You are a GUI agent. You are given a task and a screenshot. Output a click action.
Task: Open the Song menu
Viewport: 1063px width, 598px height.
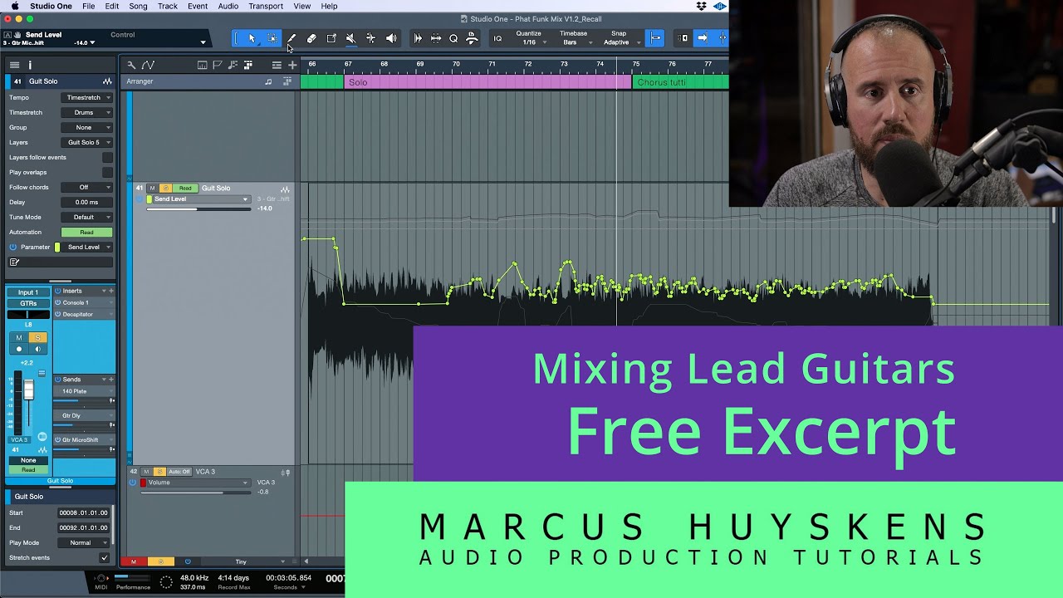click(x=138, y=6)
